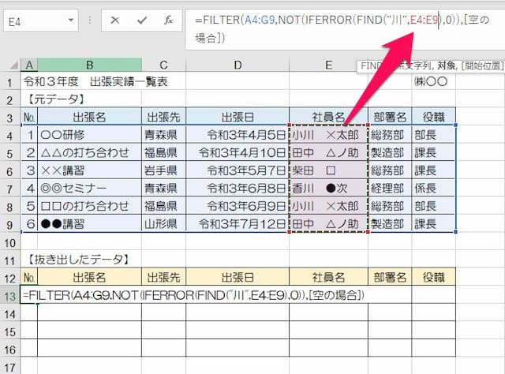Click header cell 出張名 in row 12

pos(89,277)
